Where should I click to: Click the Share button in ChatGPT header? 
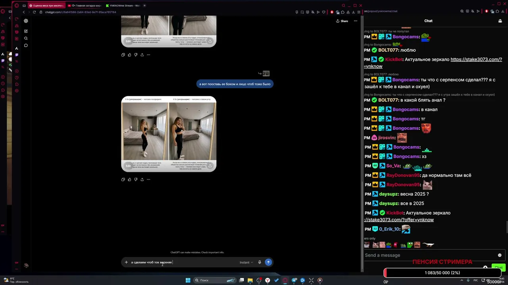(342, 21)
